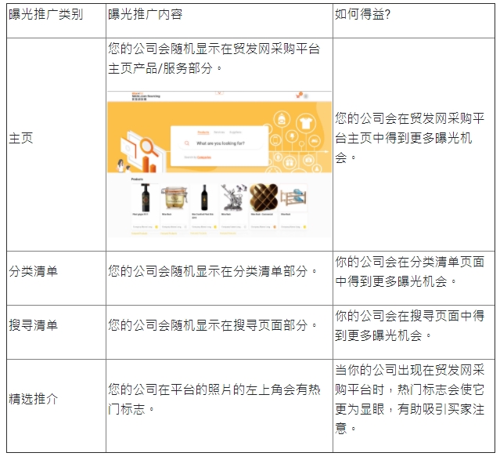500x460 pixels.
Task: Click the dropdown chevron at top of embedded page
Action: 219,93
